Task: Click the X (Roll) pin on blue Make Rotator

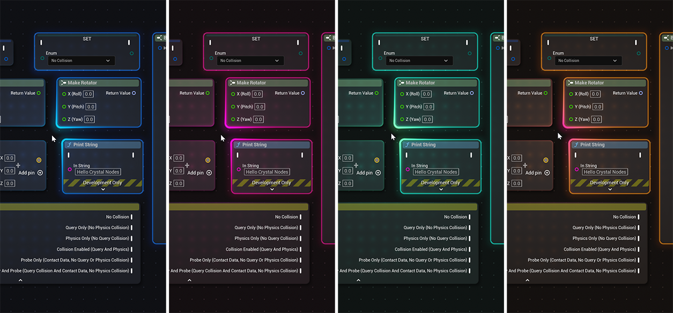Action: coord(64,94)
